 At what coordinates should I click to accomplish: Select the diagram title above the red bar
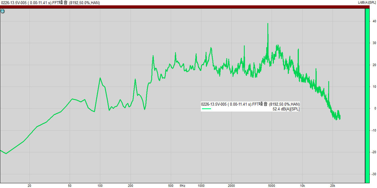pyautogui.click(x=50, y=3)
